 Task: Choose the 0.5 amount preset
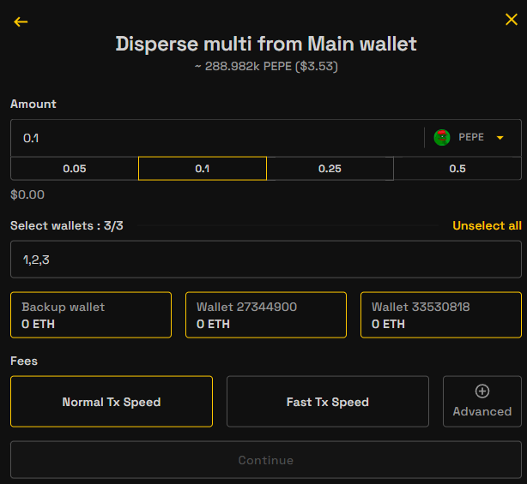click(x=457, y=169)
